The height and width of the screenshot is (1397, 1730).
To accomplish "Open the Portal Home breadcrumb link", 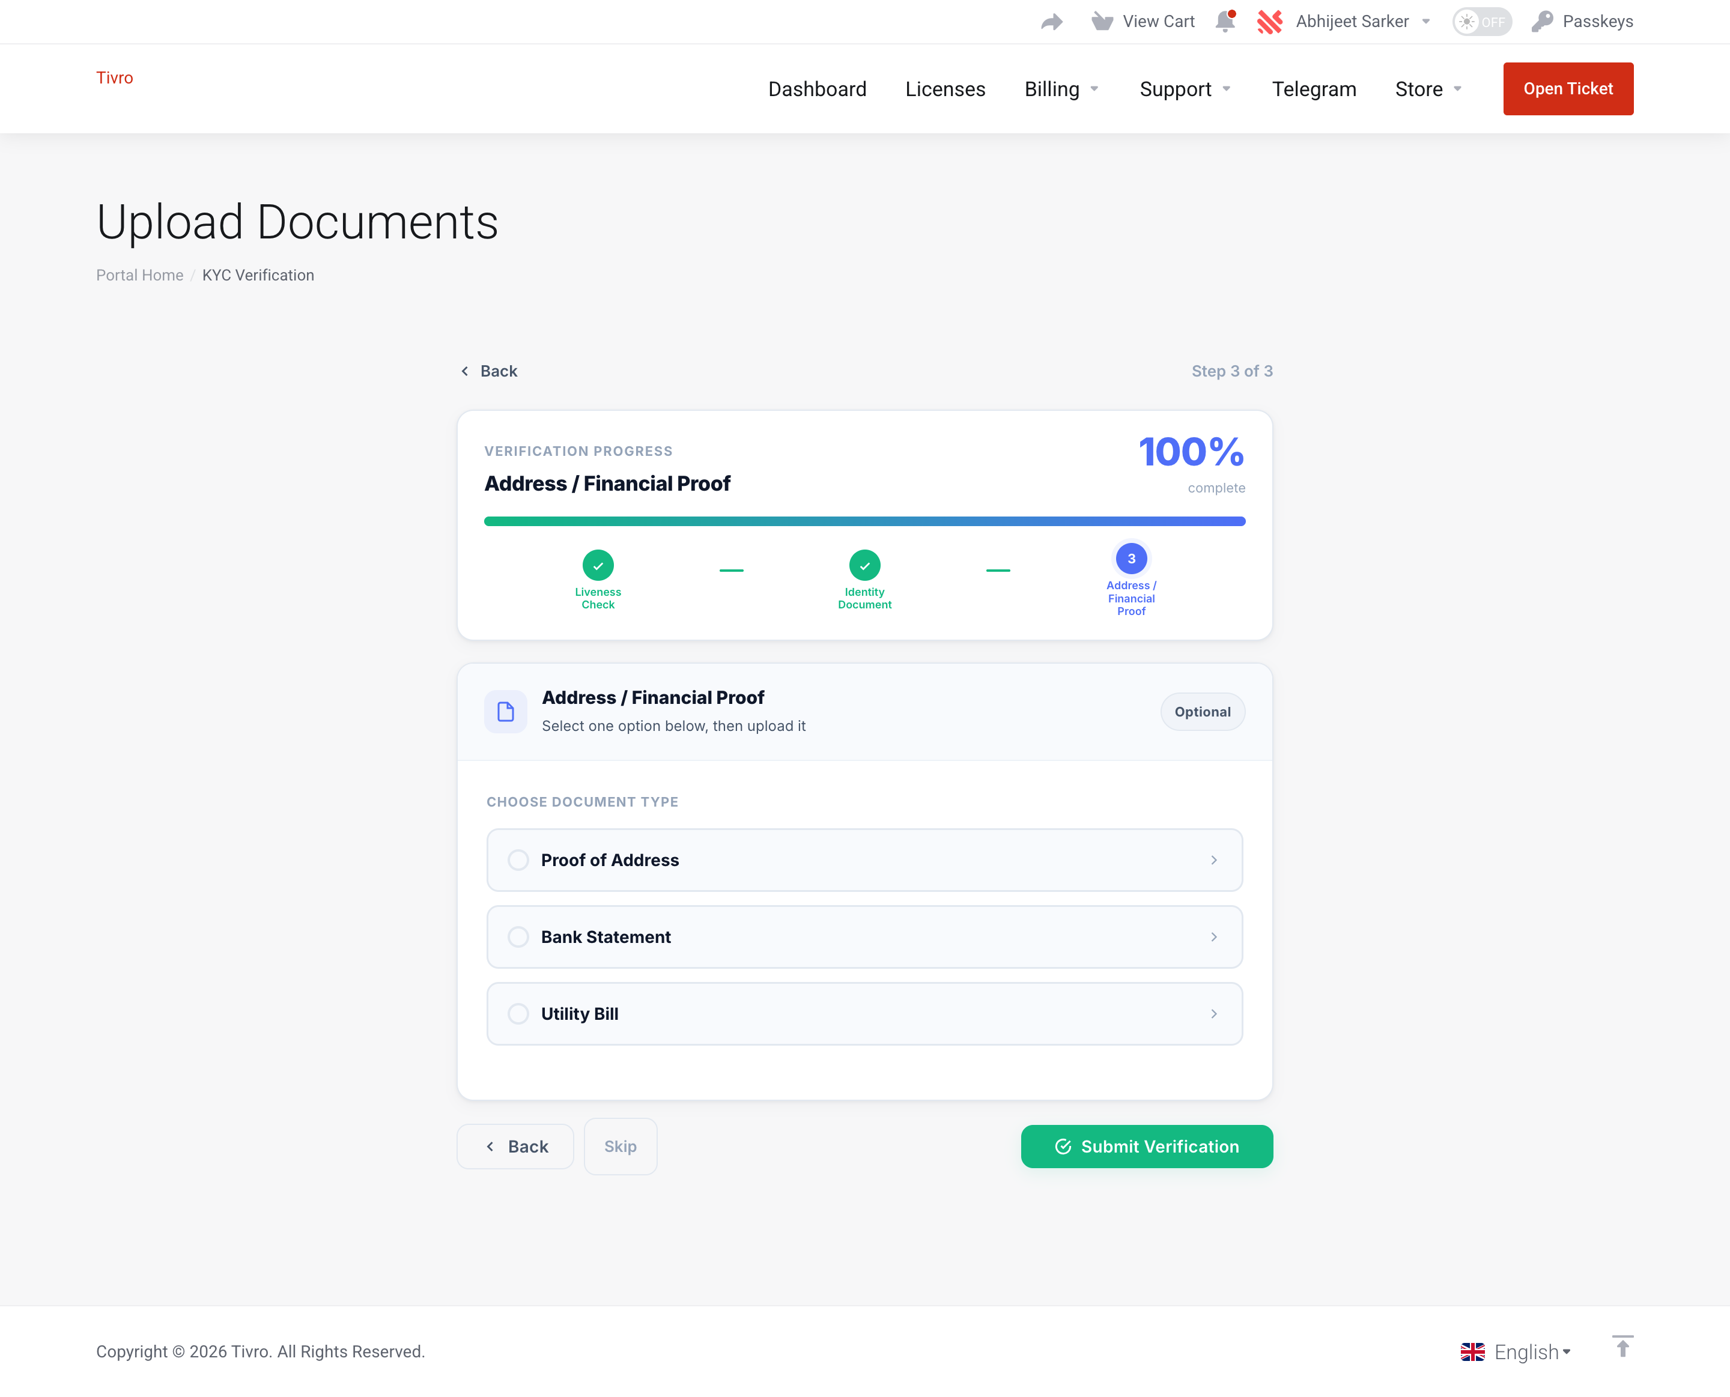I will [139, 274].
